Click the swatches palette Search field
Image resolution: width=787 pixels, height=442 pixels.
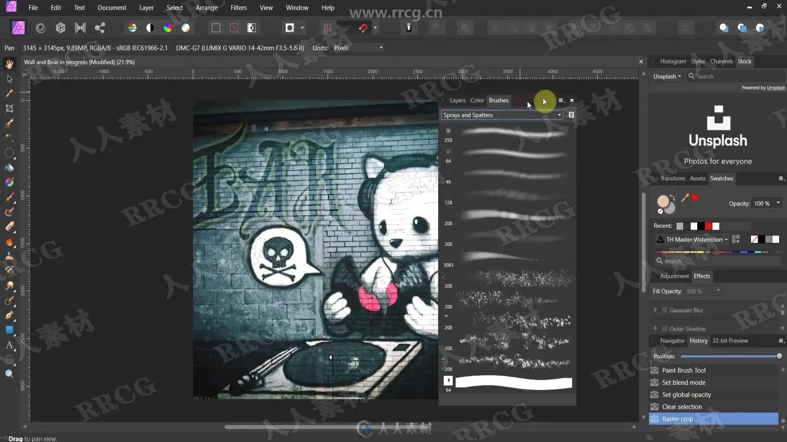point(717,261)
